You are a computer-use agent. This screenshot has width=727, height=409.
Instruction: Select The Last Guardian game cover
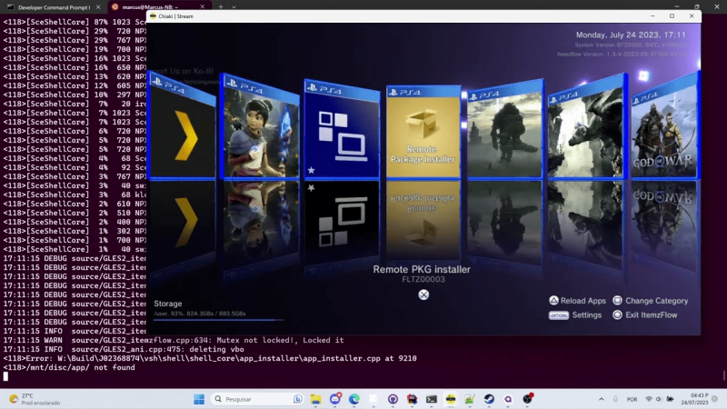pos(586,126)
